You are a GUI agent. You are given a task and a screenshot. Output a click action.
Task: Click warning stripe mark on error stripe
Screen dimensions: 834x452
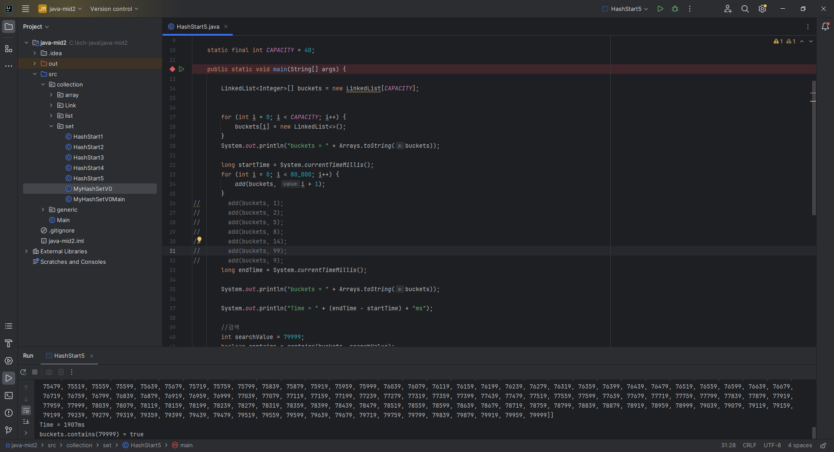[x=813, y=101]
